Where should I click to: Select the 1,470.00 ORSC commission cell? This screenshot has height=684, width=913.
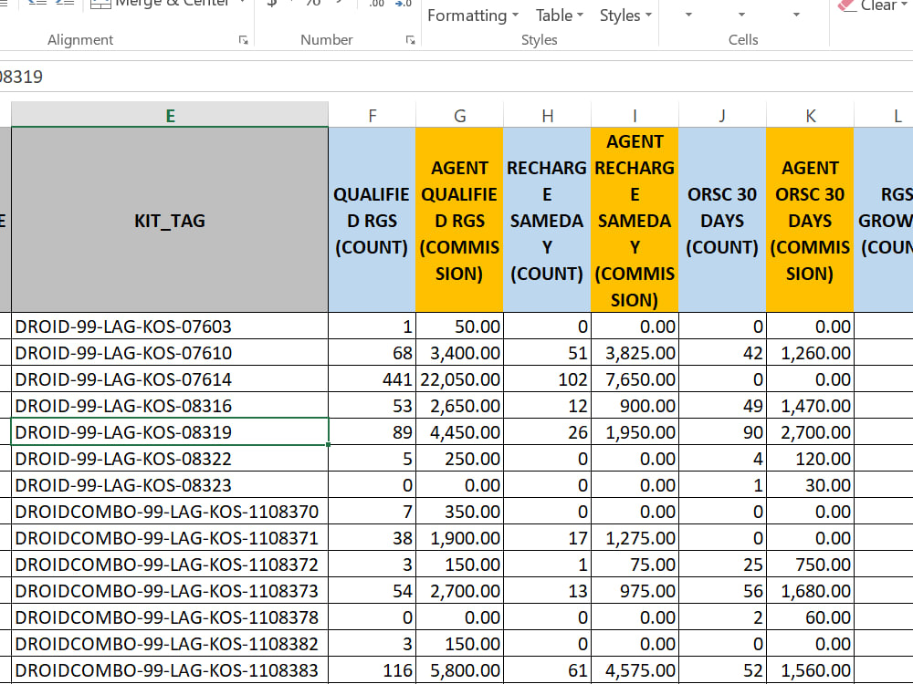(810, 406)
